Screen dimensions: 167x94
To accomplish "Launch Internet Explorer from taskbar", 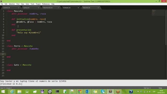I will click(12, 92).
